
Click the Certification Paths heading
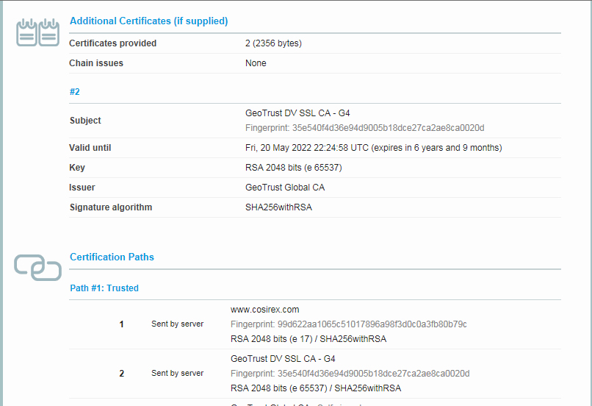pos(112,257)
